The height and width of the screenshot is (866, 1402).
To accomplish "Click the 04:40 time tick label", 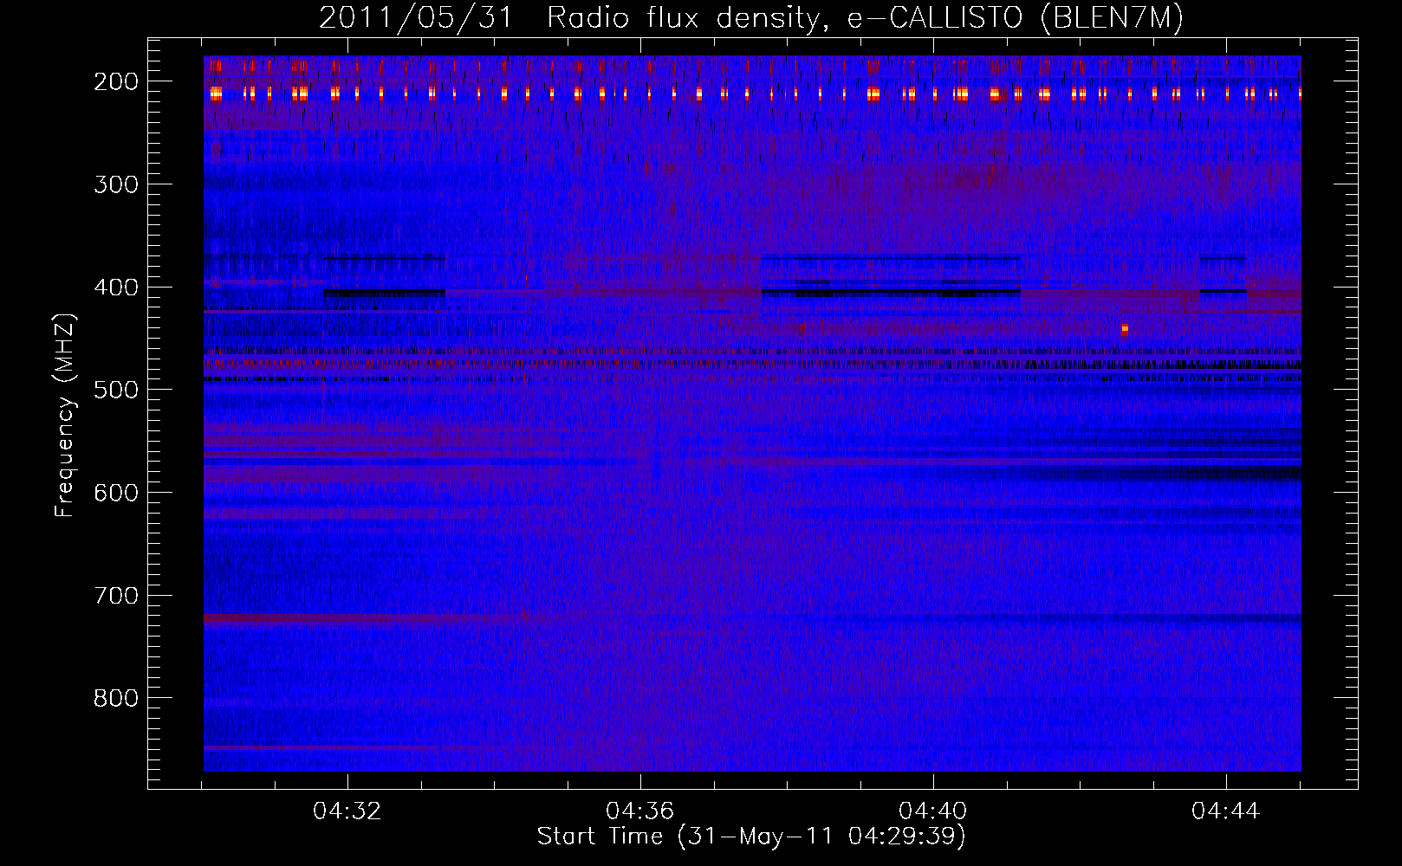I will tap(933, 811).
